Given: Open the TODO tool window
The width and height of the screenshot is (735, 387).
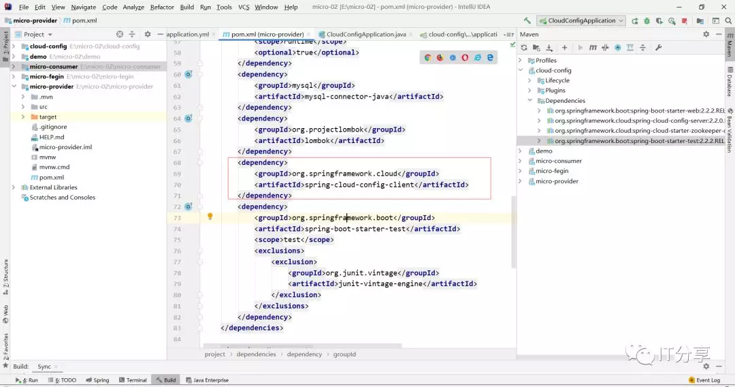Looking at the screenshot, I should (x=62, y=380).
